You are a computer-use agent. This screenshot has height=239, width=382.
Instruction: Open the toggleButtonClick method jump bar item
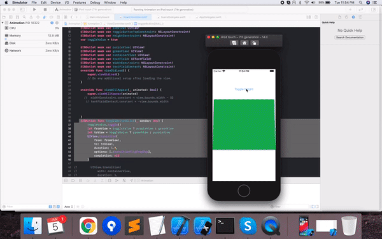149,24
